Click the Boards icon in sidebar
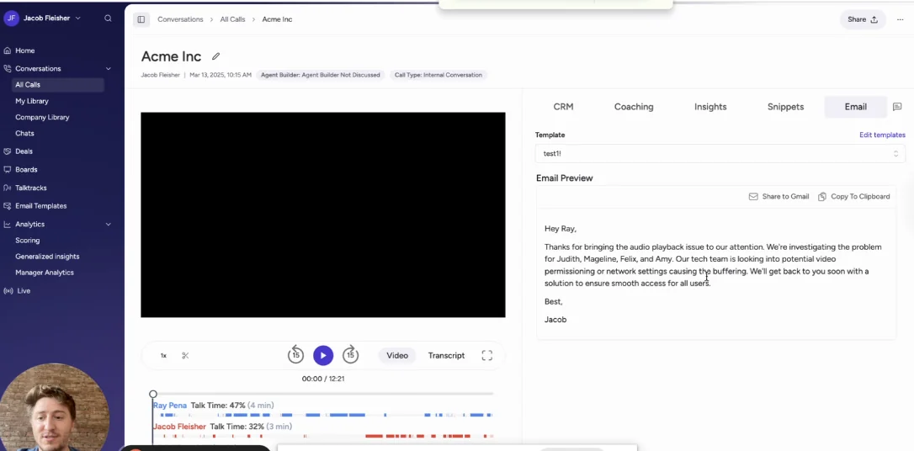Image resolution: width=914 pixels, height=451 pixels. pos(7,170)
